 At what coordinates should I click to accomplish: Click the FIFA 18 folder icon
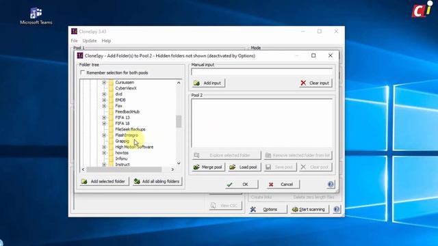pos(111,123)
